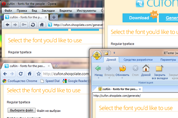Click the green Назад arrow in IETester
Viewport: 178px width, 118px height.
98,68
